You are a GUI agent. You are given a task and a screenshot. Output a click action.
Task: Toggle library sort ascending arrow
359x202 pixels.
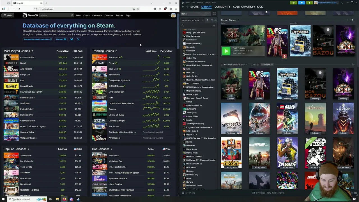pos(208,20)
